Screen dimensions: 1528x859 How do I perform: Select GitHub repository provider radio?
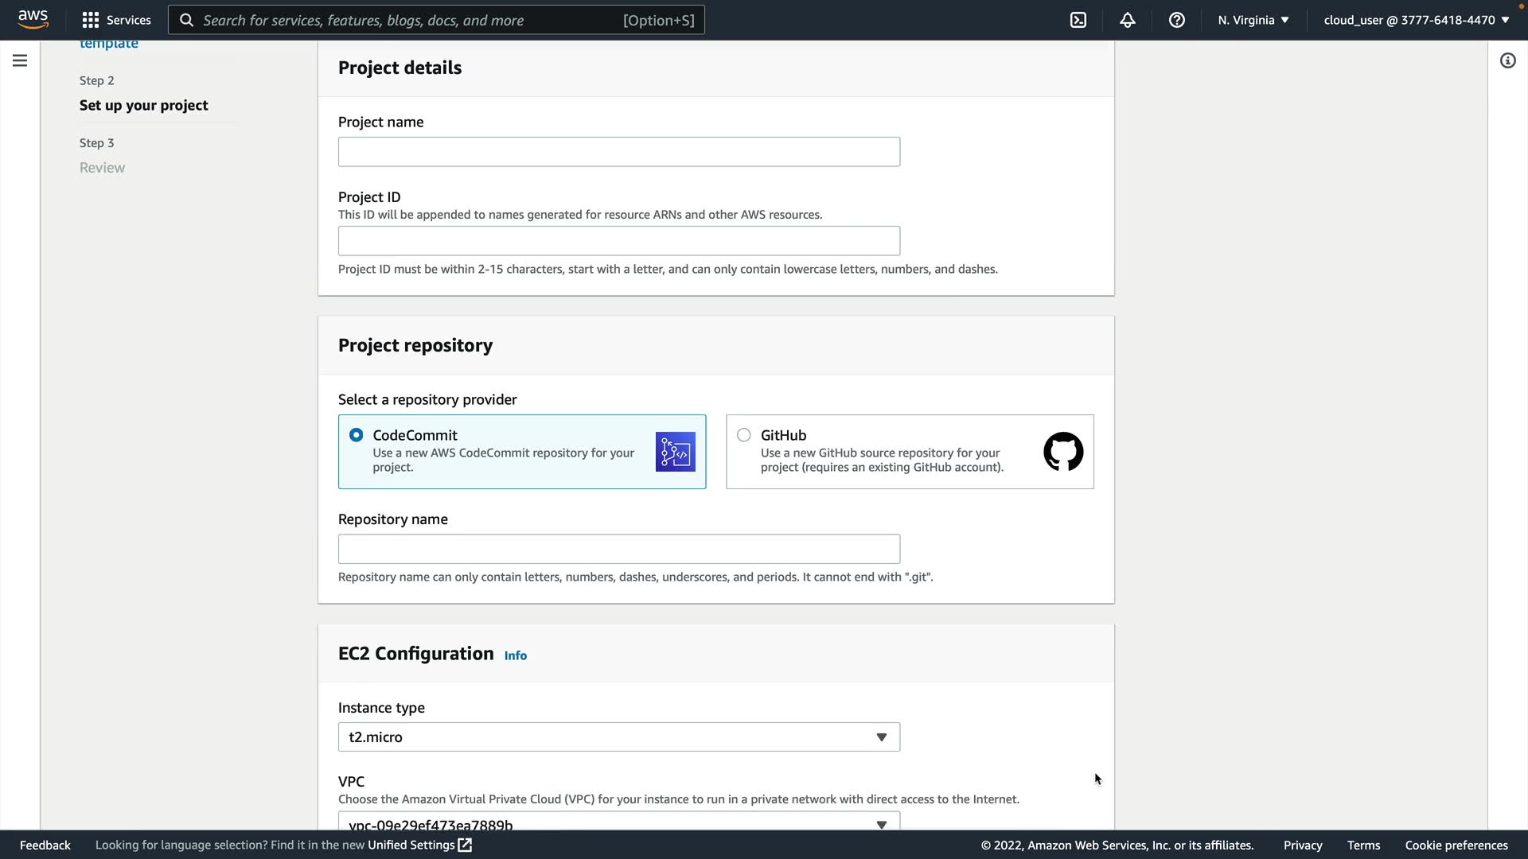click(x=743, y=435)
